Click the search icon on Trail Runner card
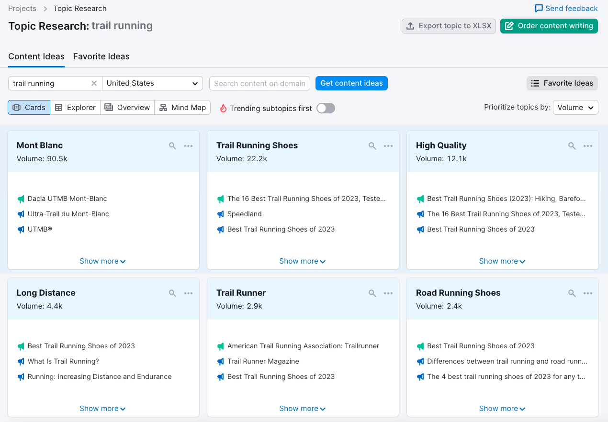This screenshot has width=608, height=422. 372,293
